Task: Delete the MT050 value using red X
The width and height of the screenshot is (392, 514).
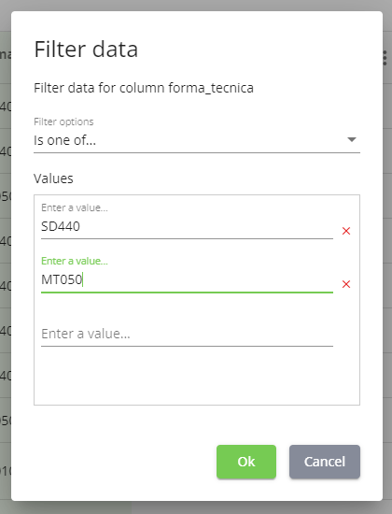Action: (x=346, y=284)
